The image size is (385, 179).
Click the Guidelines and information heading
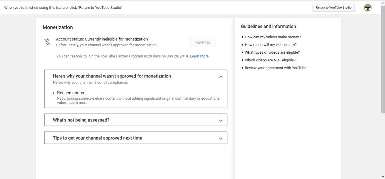(268, 26)
